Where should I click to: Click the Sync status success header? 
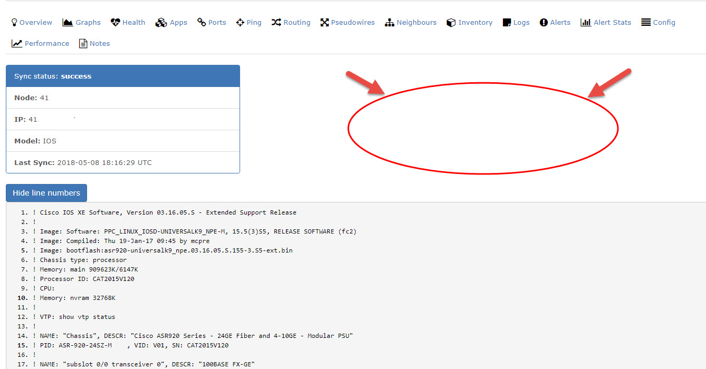point(122,76)
